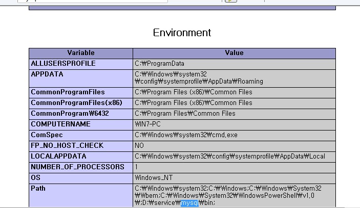
Task: Click the Path variable name cell
Action: 38,189
